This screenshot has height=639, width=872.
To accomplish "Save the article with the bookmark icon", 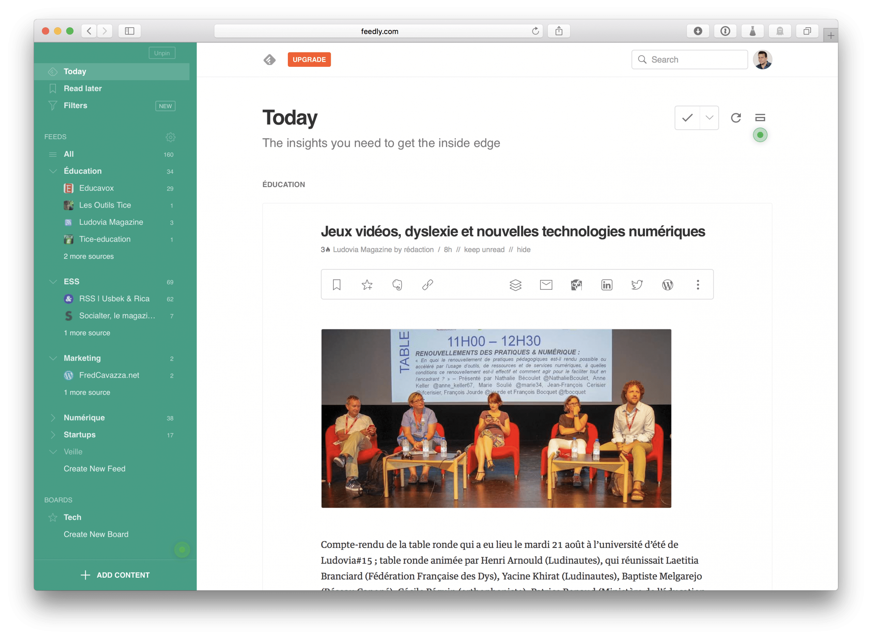I will [337, 285].
